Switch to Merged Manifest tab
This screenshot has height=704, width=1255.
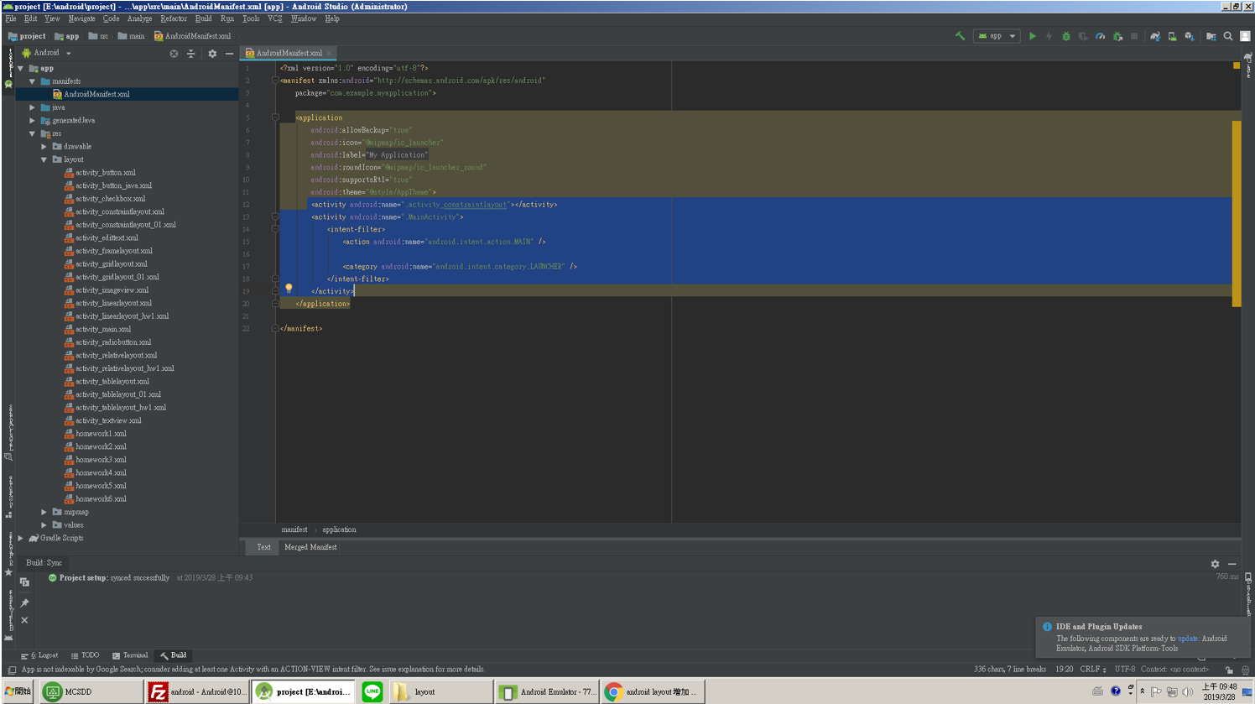[310, 547]
